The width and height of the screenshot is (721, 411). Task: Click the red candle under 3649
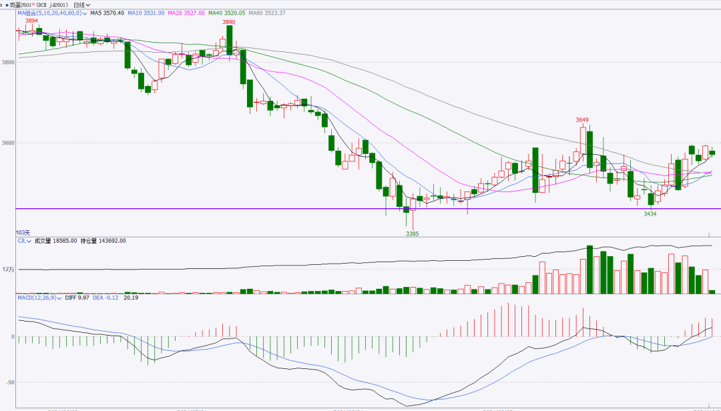point(583,141)
